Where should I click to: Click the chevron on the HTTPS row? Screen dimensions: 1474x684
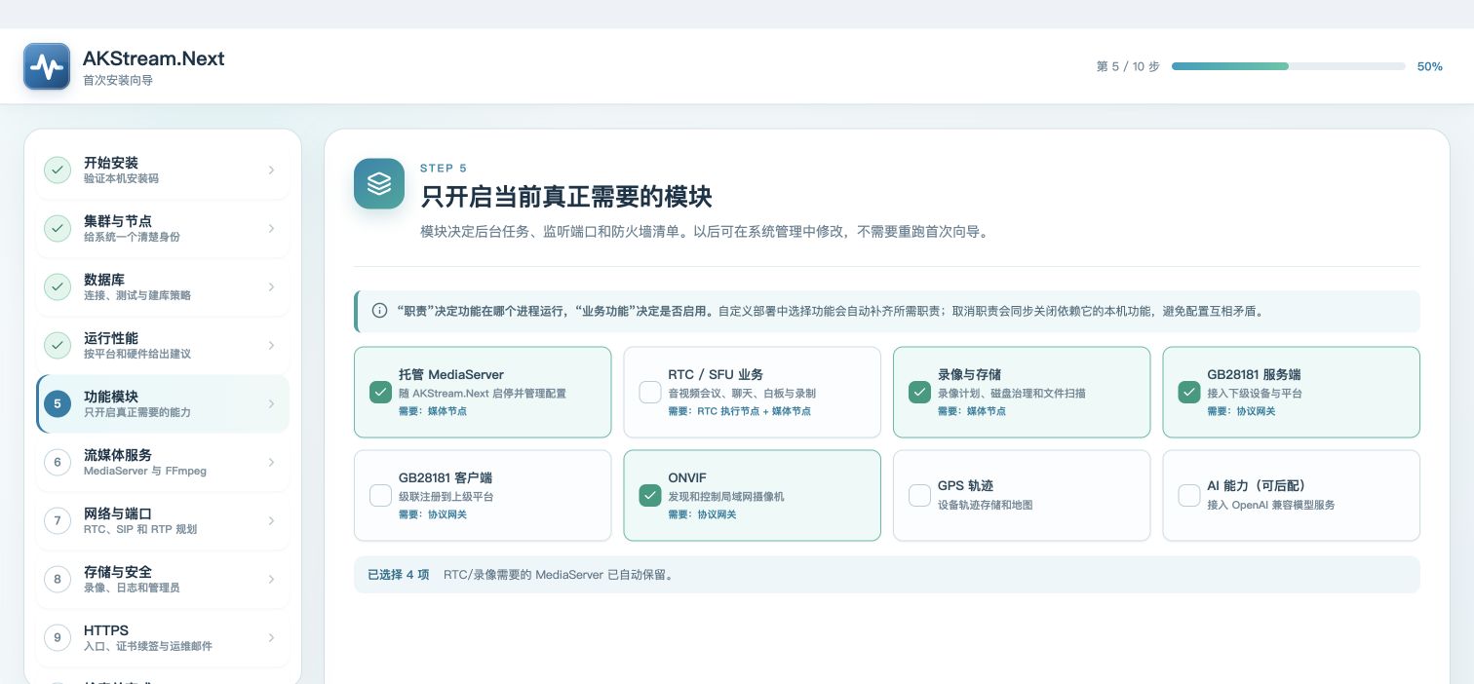tap(271, 637)
